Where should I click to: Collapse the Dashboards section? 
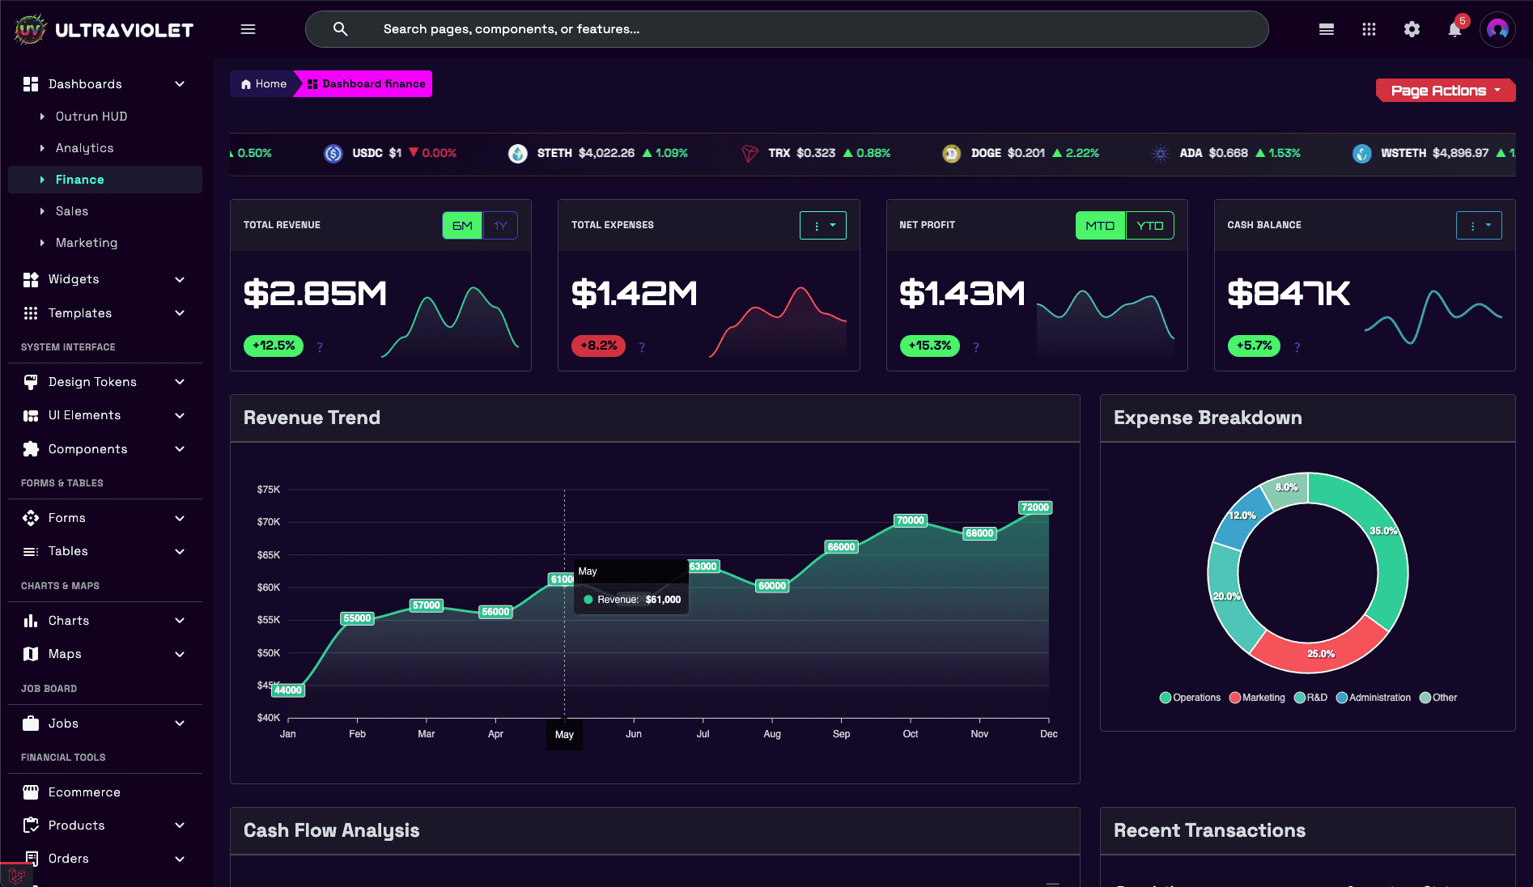click(179, 83)
